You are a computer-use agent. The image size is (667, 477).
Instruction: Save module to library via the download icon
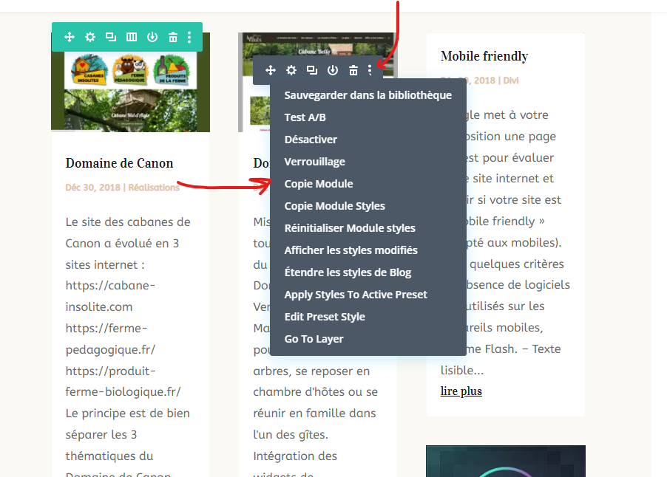pos(152,37)
